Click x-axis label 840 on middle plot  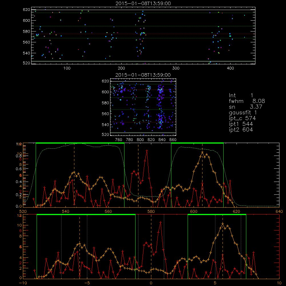point(162,140)
